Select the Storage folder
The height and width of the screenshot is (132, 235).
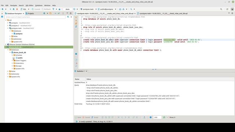[18, 66]
